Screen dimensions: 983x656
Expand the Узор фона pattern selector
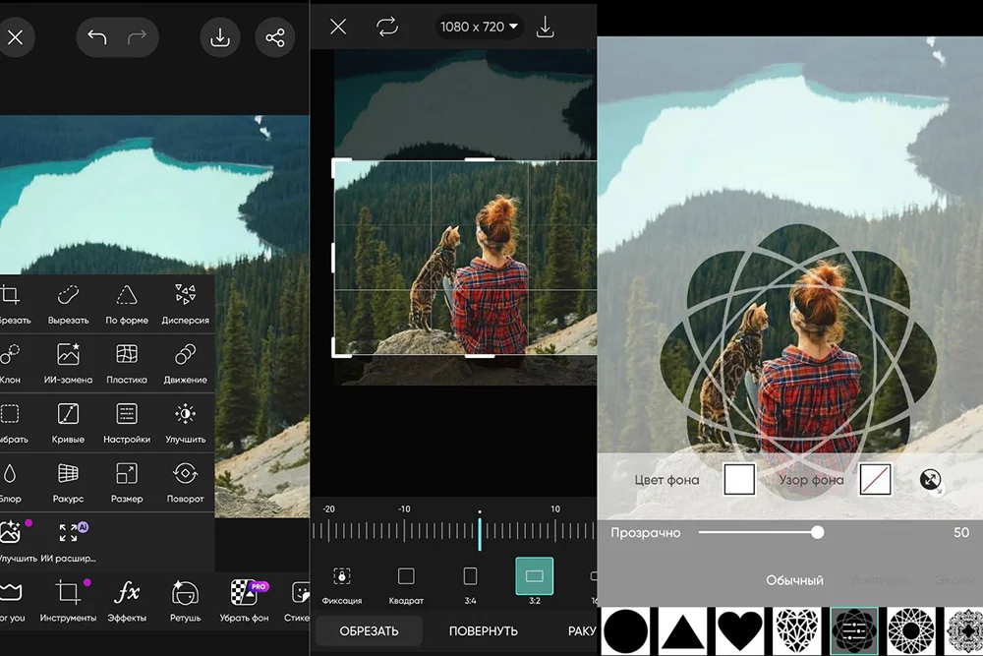tap(875, 479)
